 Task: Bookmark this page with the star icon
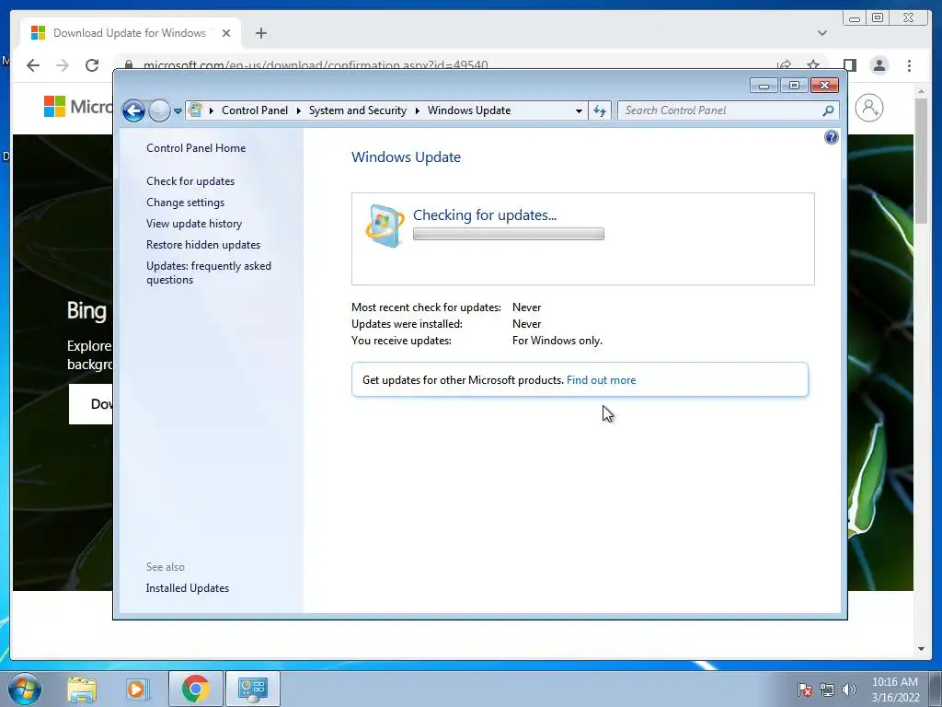813,65
